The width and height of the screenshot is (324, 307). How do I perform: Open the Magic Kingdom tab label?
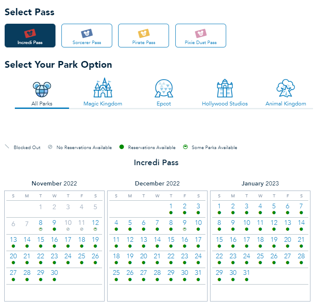click(102, 104)
